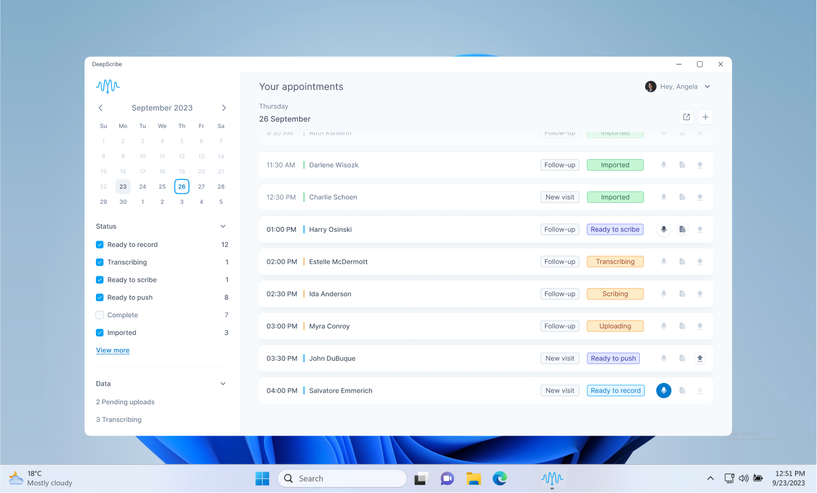
Task: Click upload icon in John DuBuque row
Action: pos(700,359)
